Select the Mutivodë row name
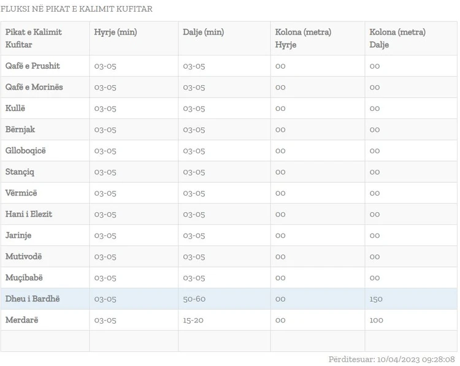Image resolution: width=460 pixels, height=366 pixels. point(24,256)
